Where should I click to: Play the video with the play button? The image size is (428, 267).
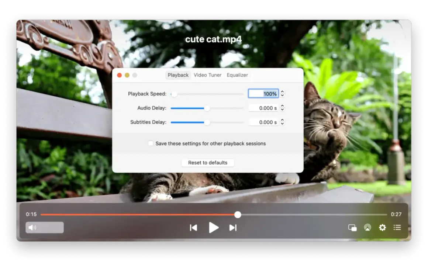214,228
